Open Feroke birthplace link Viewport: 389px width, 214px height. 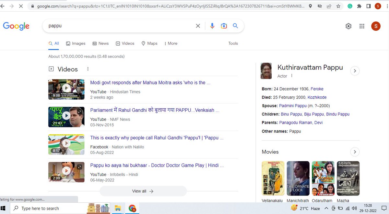coord(317,89)
